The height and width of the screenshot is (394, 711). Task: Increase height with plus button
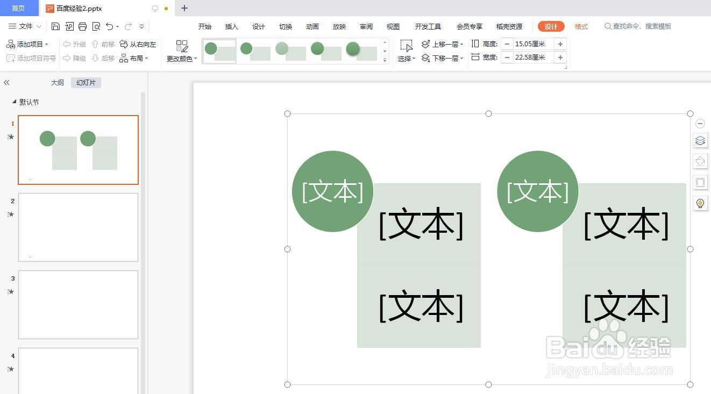(560, 44)
